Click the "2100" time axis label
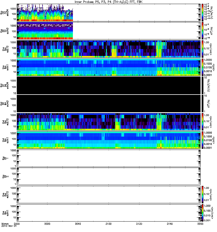 tap(108, 224)
